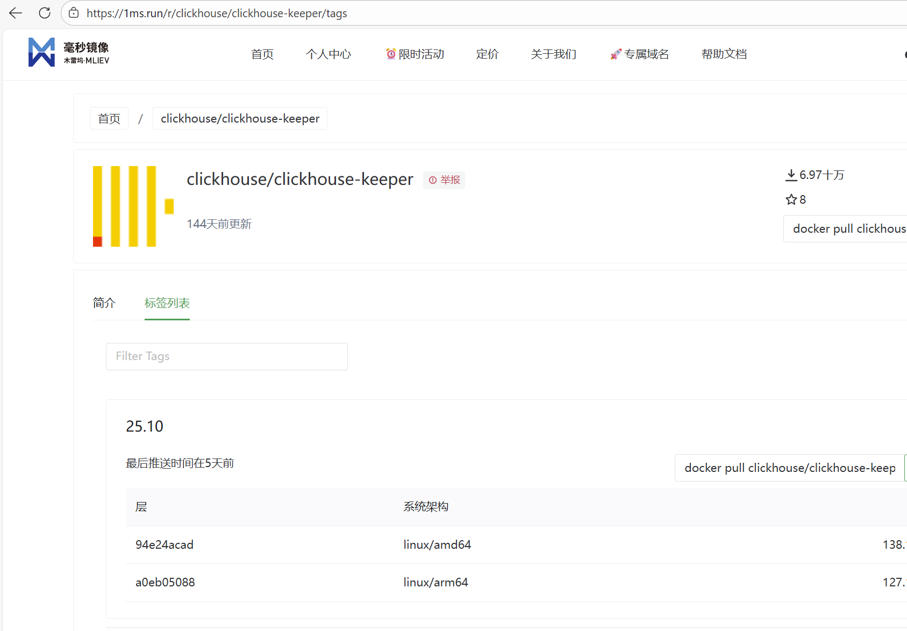This screenshot has width=907, height=631.
Task: Click the 25.10 tag heading
Action: [x=145, y=426]
